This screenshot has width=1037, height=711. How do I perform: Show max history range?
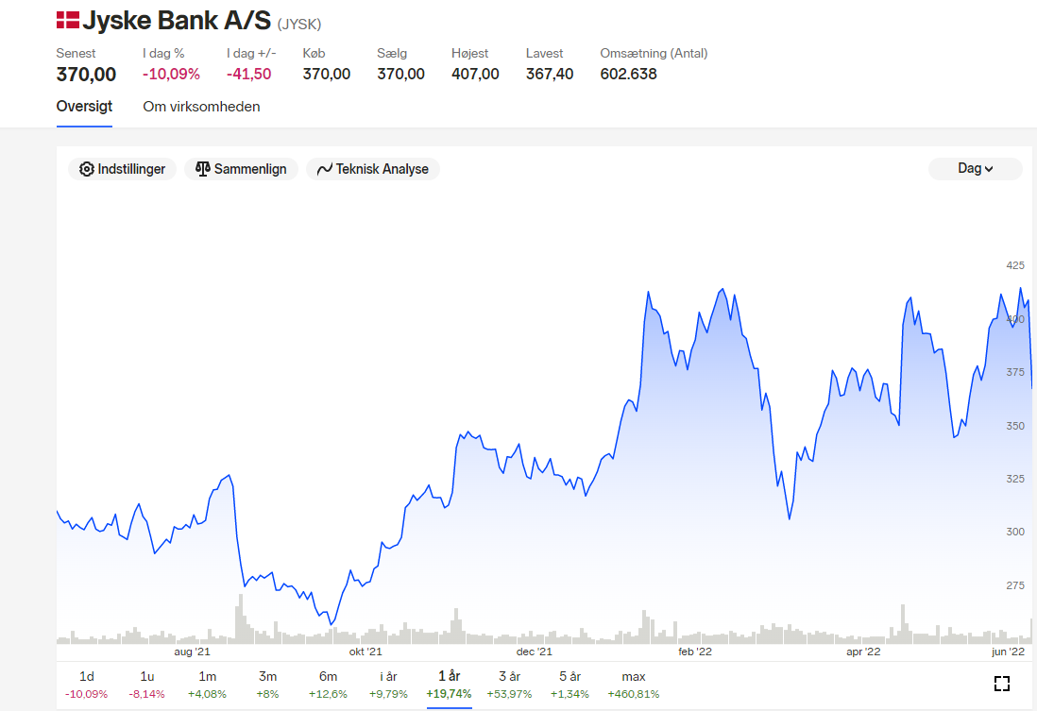pyautogui.click(x=634, y=685)
